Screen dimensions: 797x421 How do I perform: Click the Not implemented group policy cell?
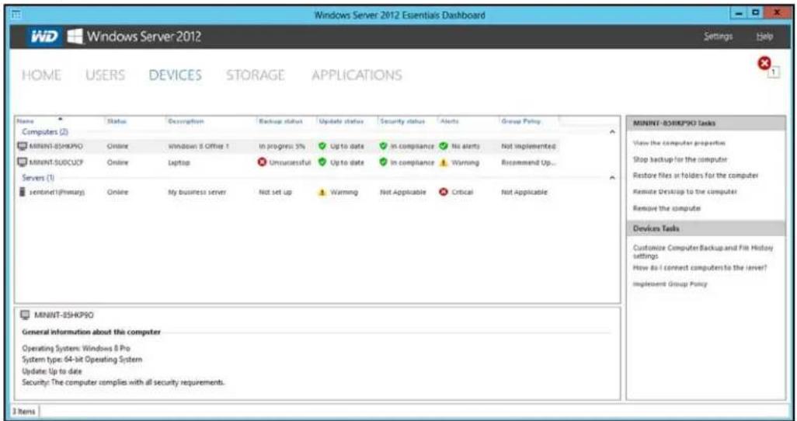click(528, 147)
